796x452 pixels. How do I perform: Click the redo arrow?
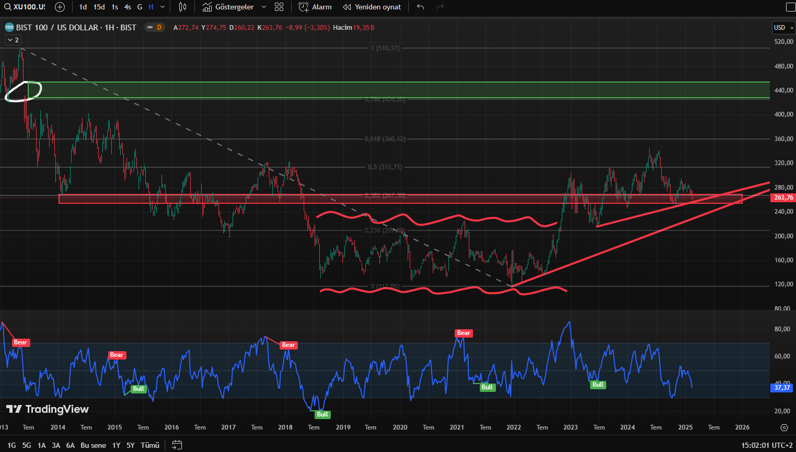pos(440,7)
